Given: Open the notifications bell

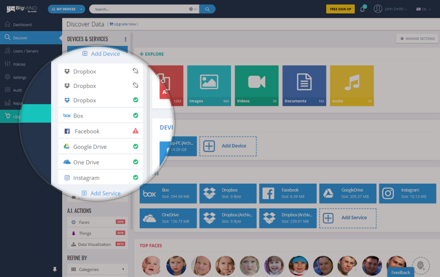Looking at the screenshot, I should tap(363, 9).
